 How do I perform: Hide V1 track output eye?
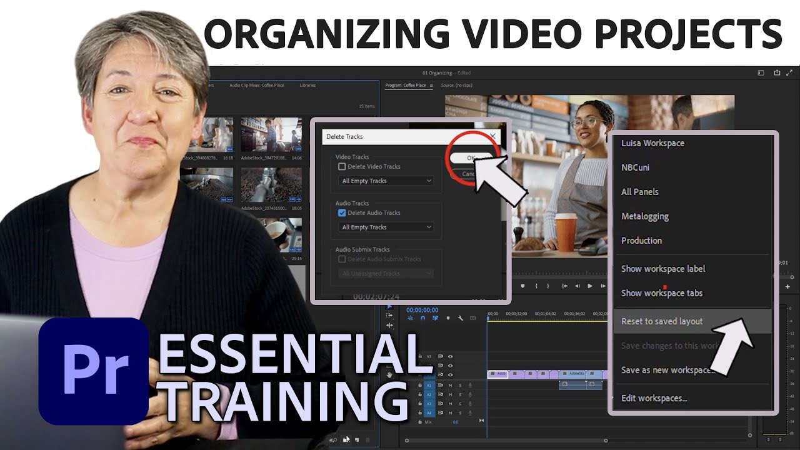pos(451,374)
